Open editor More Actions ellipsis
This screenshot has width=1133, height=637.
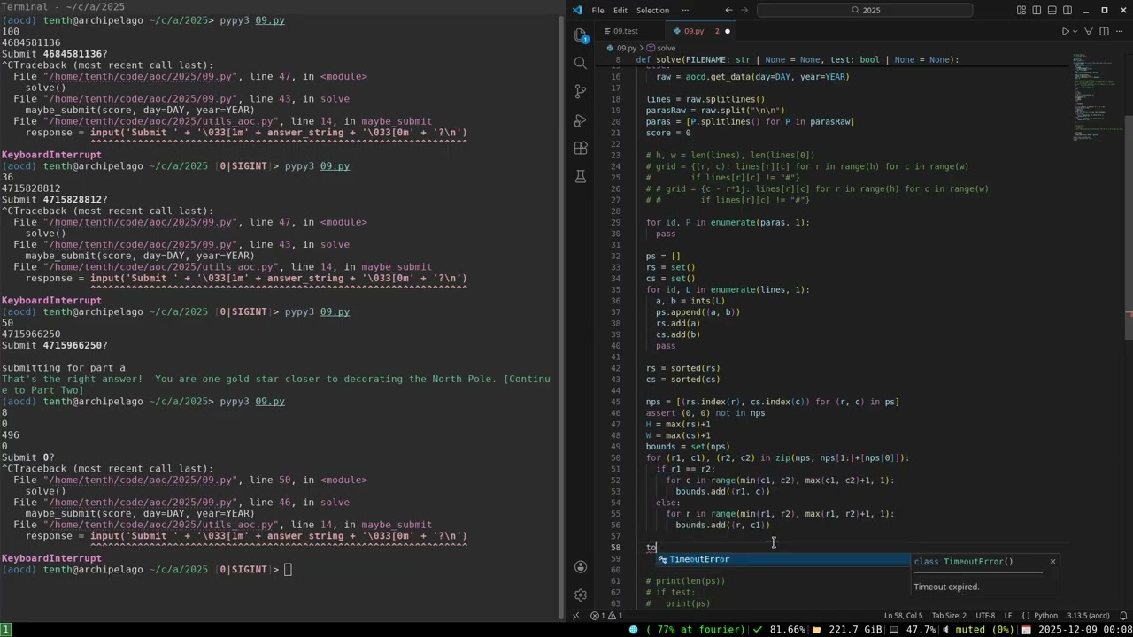(1119, 31)
